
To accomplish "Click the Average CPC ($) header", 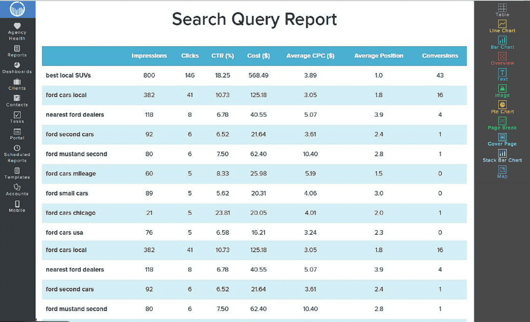I will click(x=310, y=56).
